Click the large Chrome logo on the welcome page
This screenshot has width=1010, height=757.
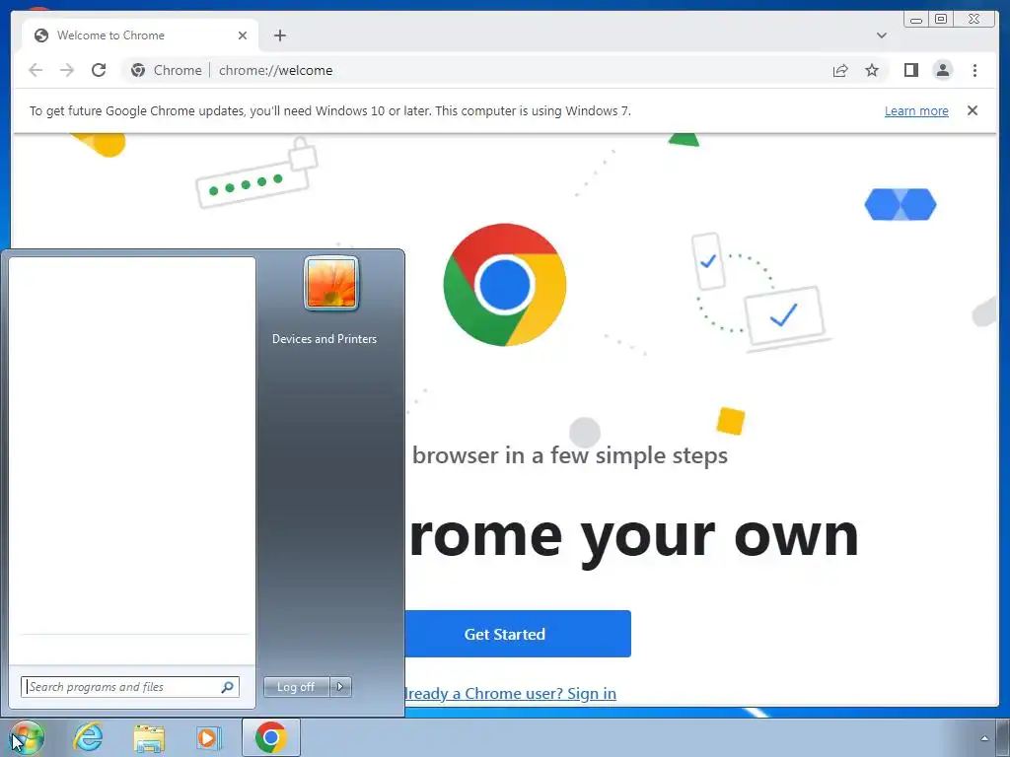505,285
